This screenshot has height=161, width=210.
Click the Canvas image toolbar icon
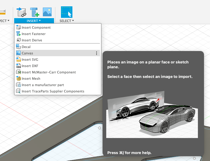(47, 12)
